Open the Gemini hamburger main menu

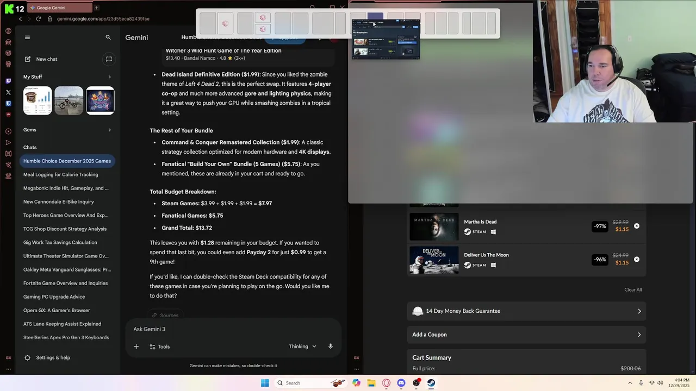[x=28, y=37]
